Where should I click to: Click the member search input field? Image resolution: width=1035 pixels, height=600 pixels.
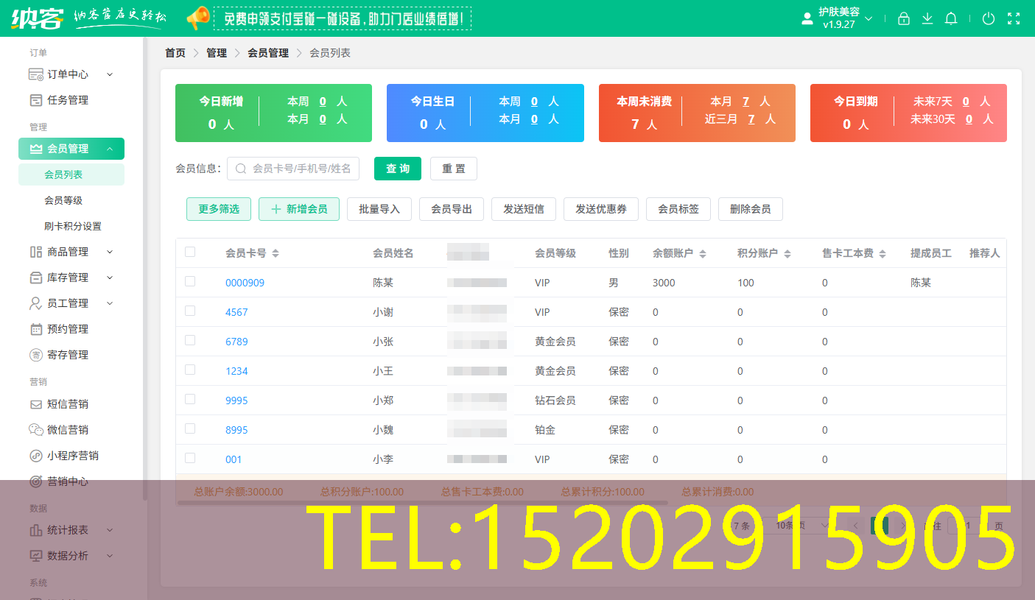[x=292, y=169]
